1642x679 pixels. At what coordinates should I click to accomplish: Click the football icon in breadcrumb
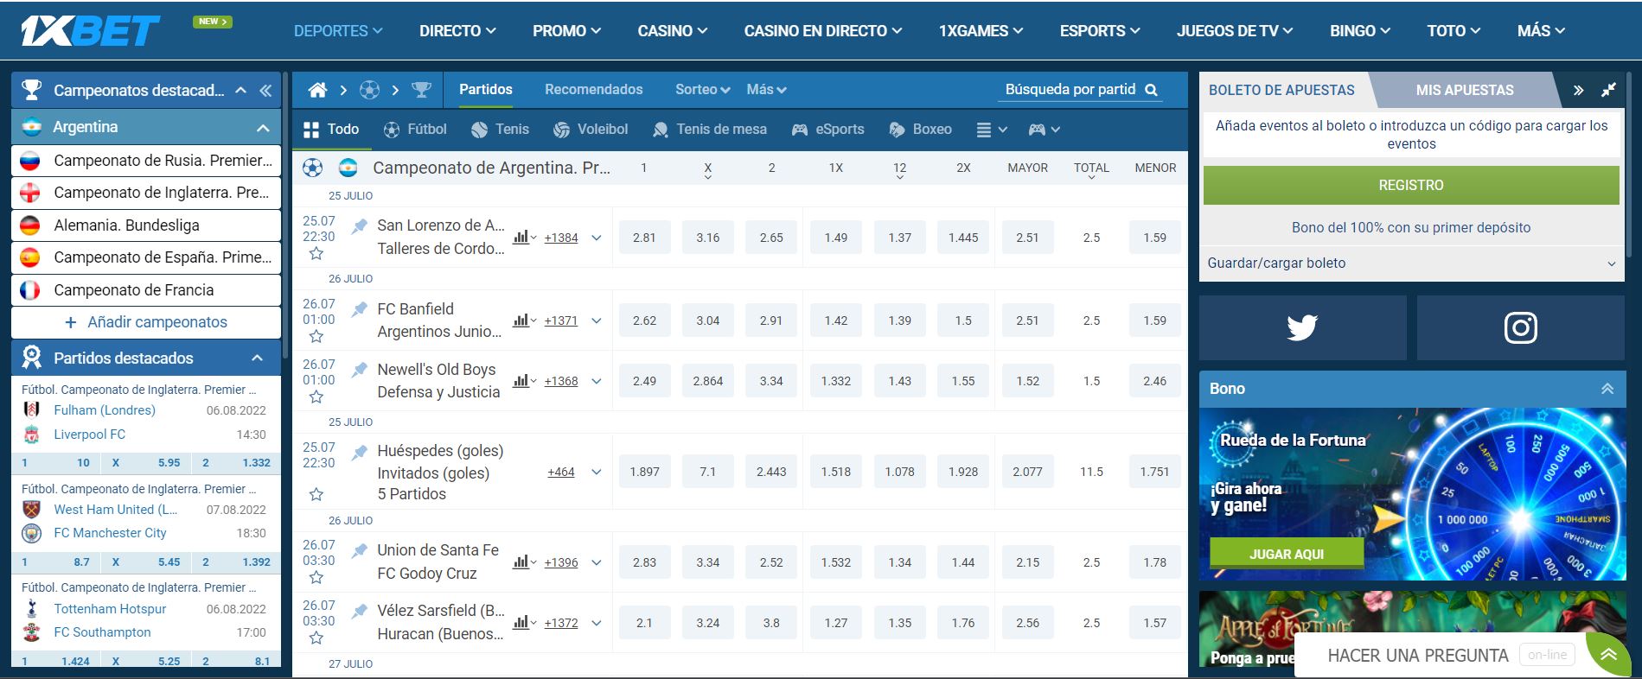pos(369,90)
